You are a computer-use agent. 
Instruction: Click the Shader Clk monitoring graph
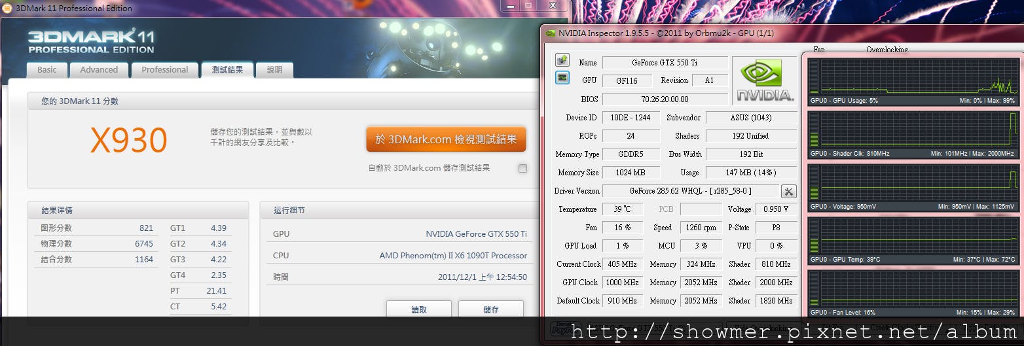pos(912,135)
